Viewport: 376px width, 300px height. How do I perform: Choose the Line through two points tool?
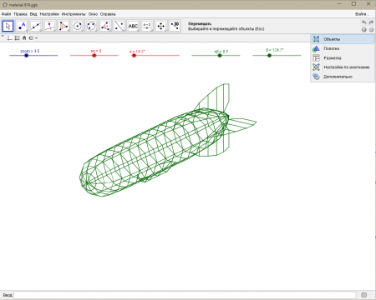pyautogui.click(x=36, y=26)
